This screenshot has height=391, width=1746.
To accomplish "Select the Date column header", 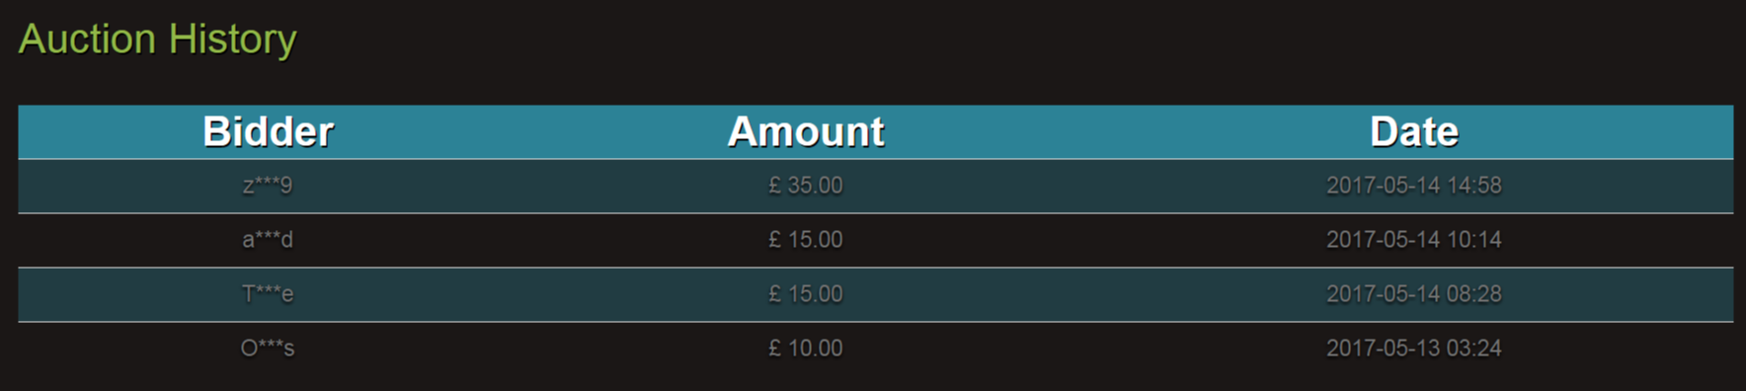I will click(1414, 131).
